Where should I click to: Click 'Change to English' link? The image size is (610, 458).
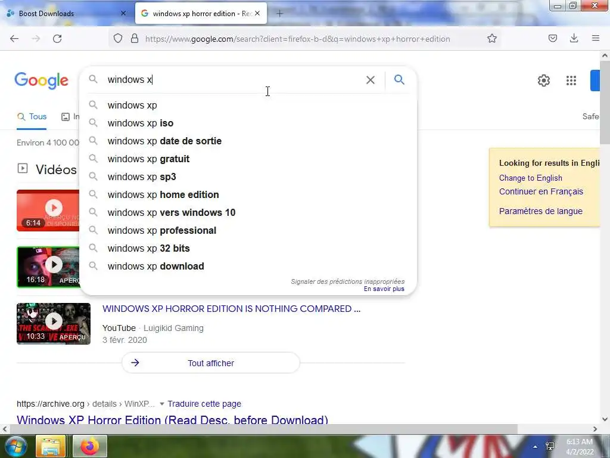click(x=531, y=178)
